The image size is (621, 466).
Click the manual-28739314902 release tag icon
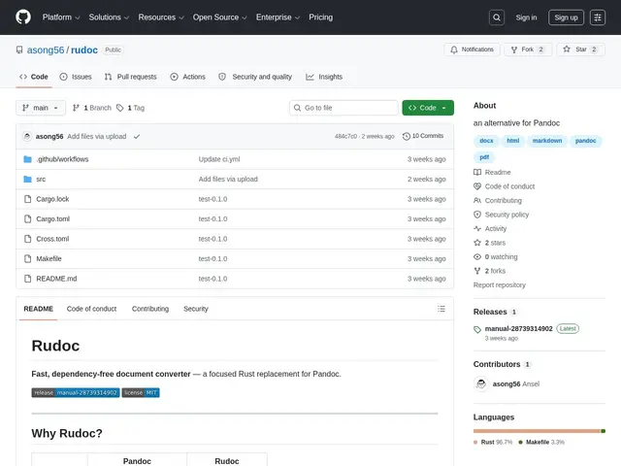tap(477, 329)
